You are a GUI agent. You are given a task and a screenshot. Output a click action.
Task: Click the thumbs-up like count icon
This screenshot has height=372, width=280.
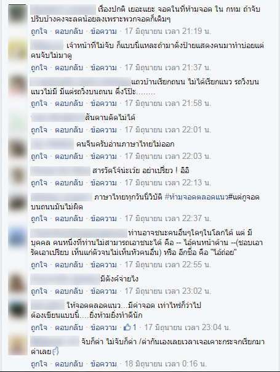[x=127, y=328]
